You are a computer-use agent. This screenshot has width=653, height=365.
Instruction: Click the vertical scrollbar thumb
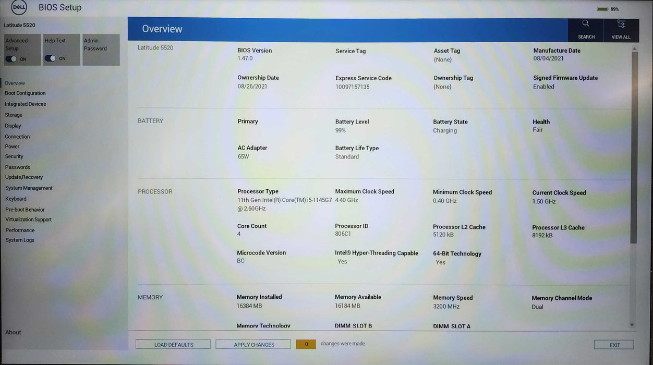pos(634,148)
